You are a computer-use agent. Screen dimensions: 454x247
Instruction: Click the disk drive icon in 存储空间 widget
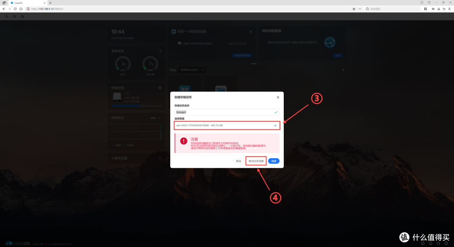[117, 97]
